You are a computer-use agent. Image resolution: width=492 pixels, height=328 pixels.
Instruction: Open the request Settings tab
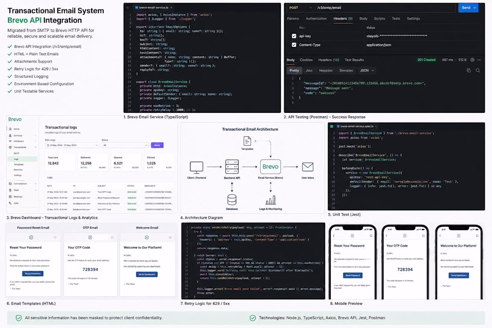[x=413, y=18]
